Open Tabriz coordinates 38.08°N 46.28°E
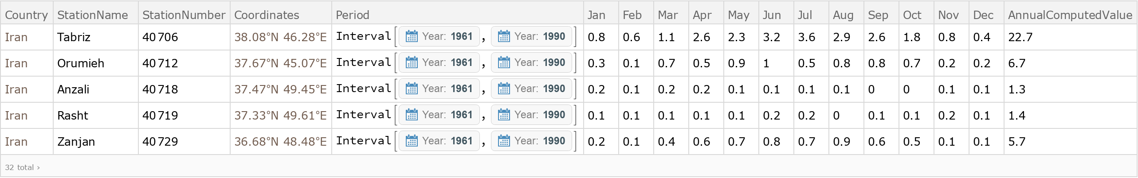 point(280,37)
